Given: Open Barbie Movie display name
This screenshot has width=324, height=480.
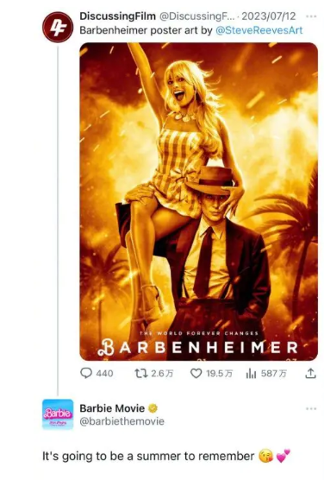Looking at the screenshot, I should [x=112, y=408].
